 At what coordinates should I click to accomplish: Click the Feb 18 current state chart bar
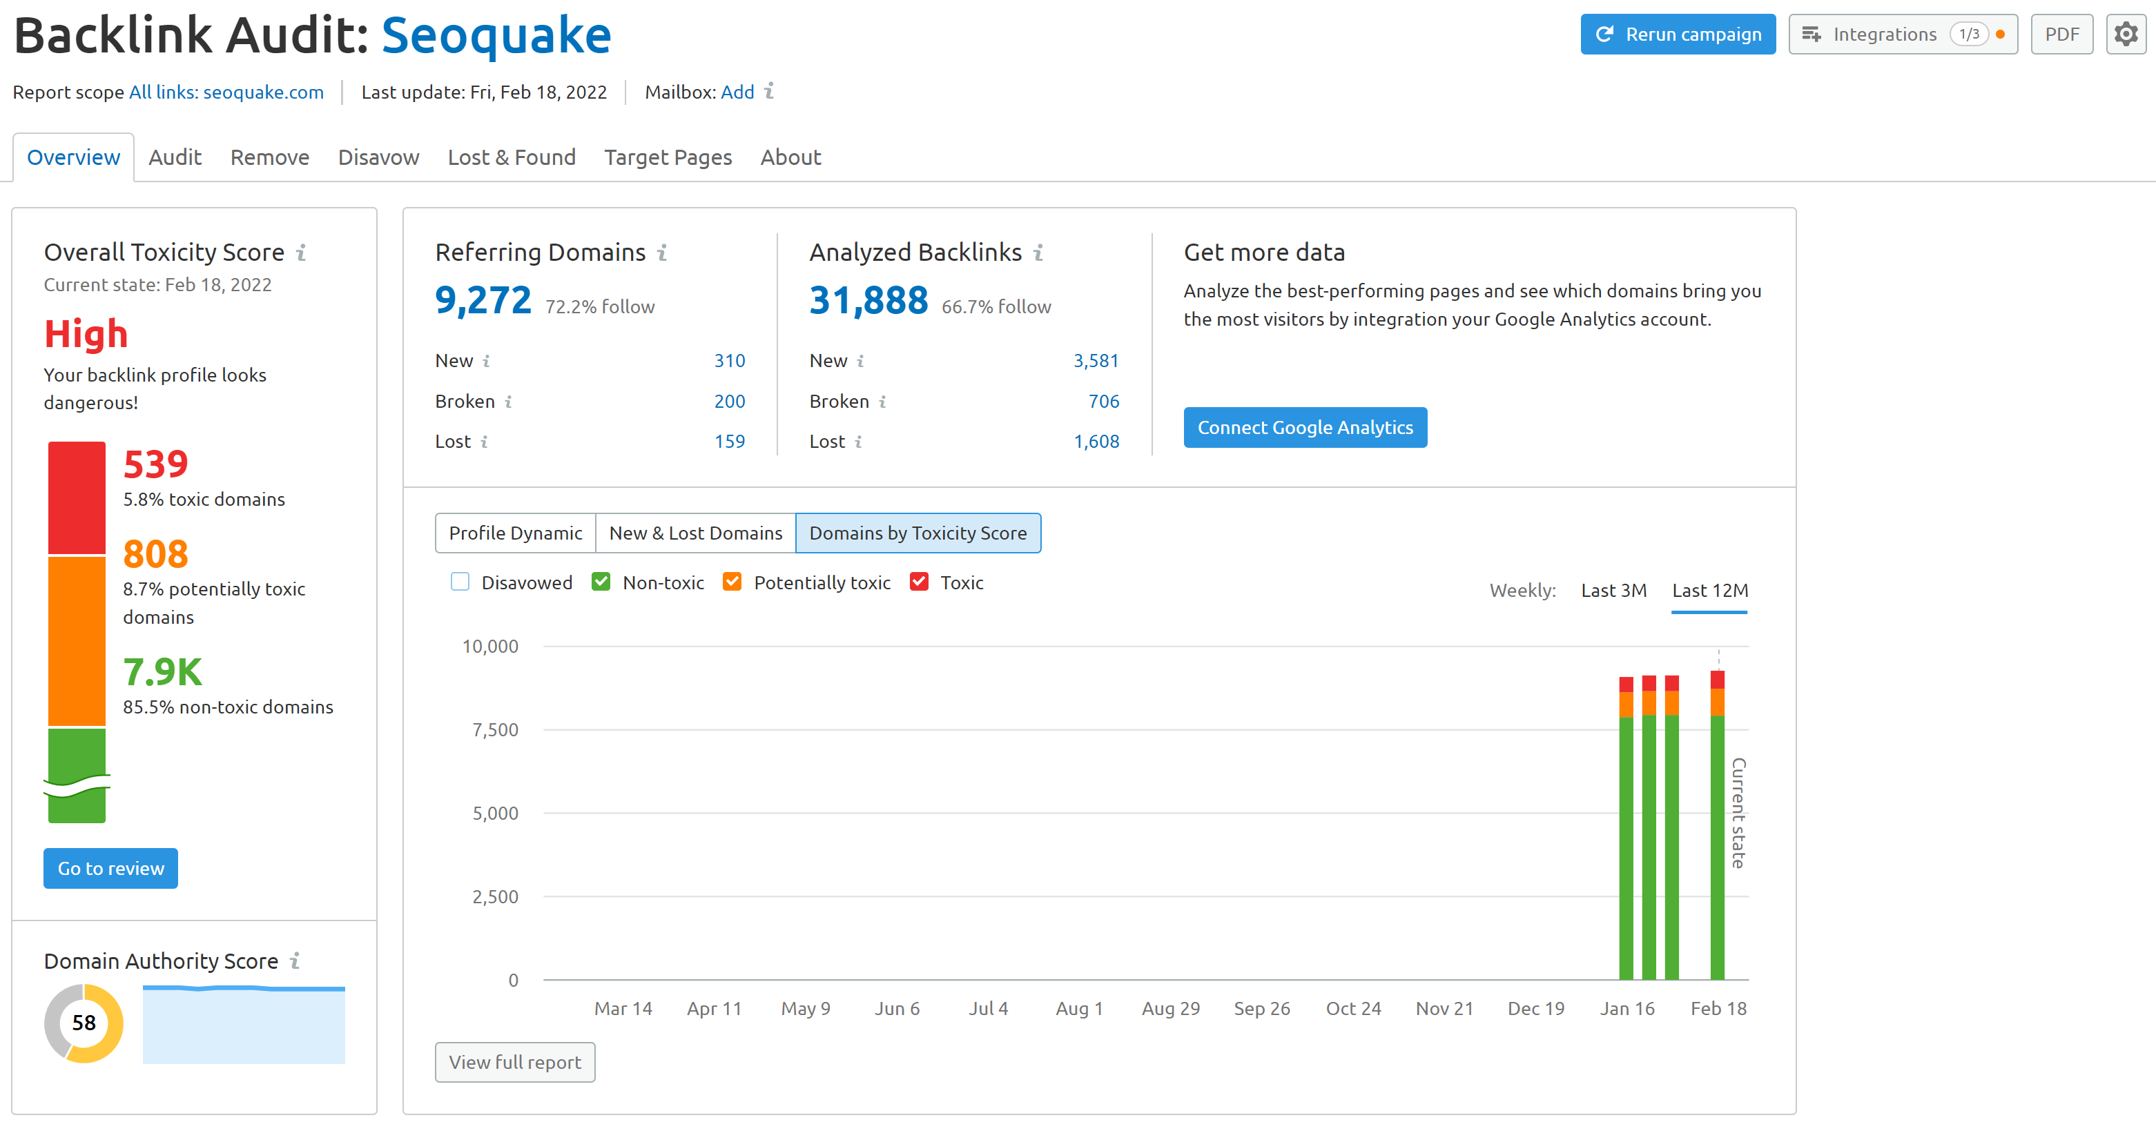click(1718, 825)
